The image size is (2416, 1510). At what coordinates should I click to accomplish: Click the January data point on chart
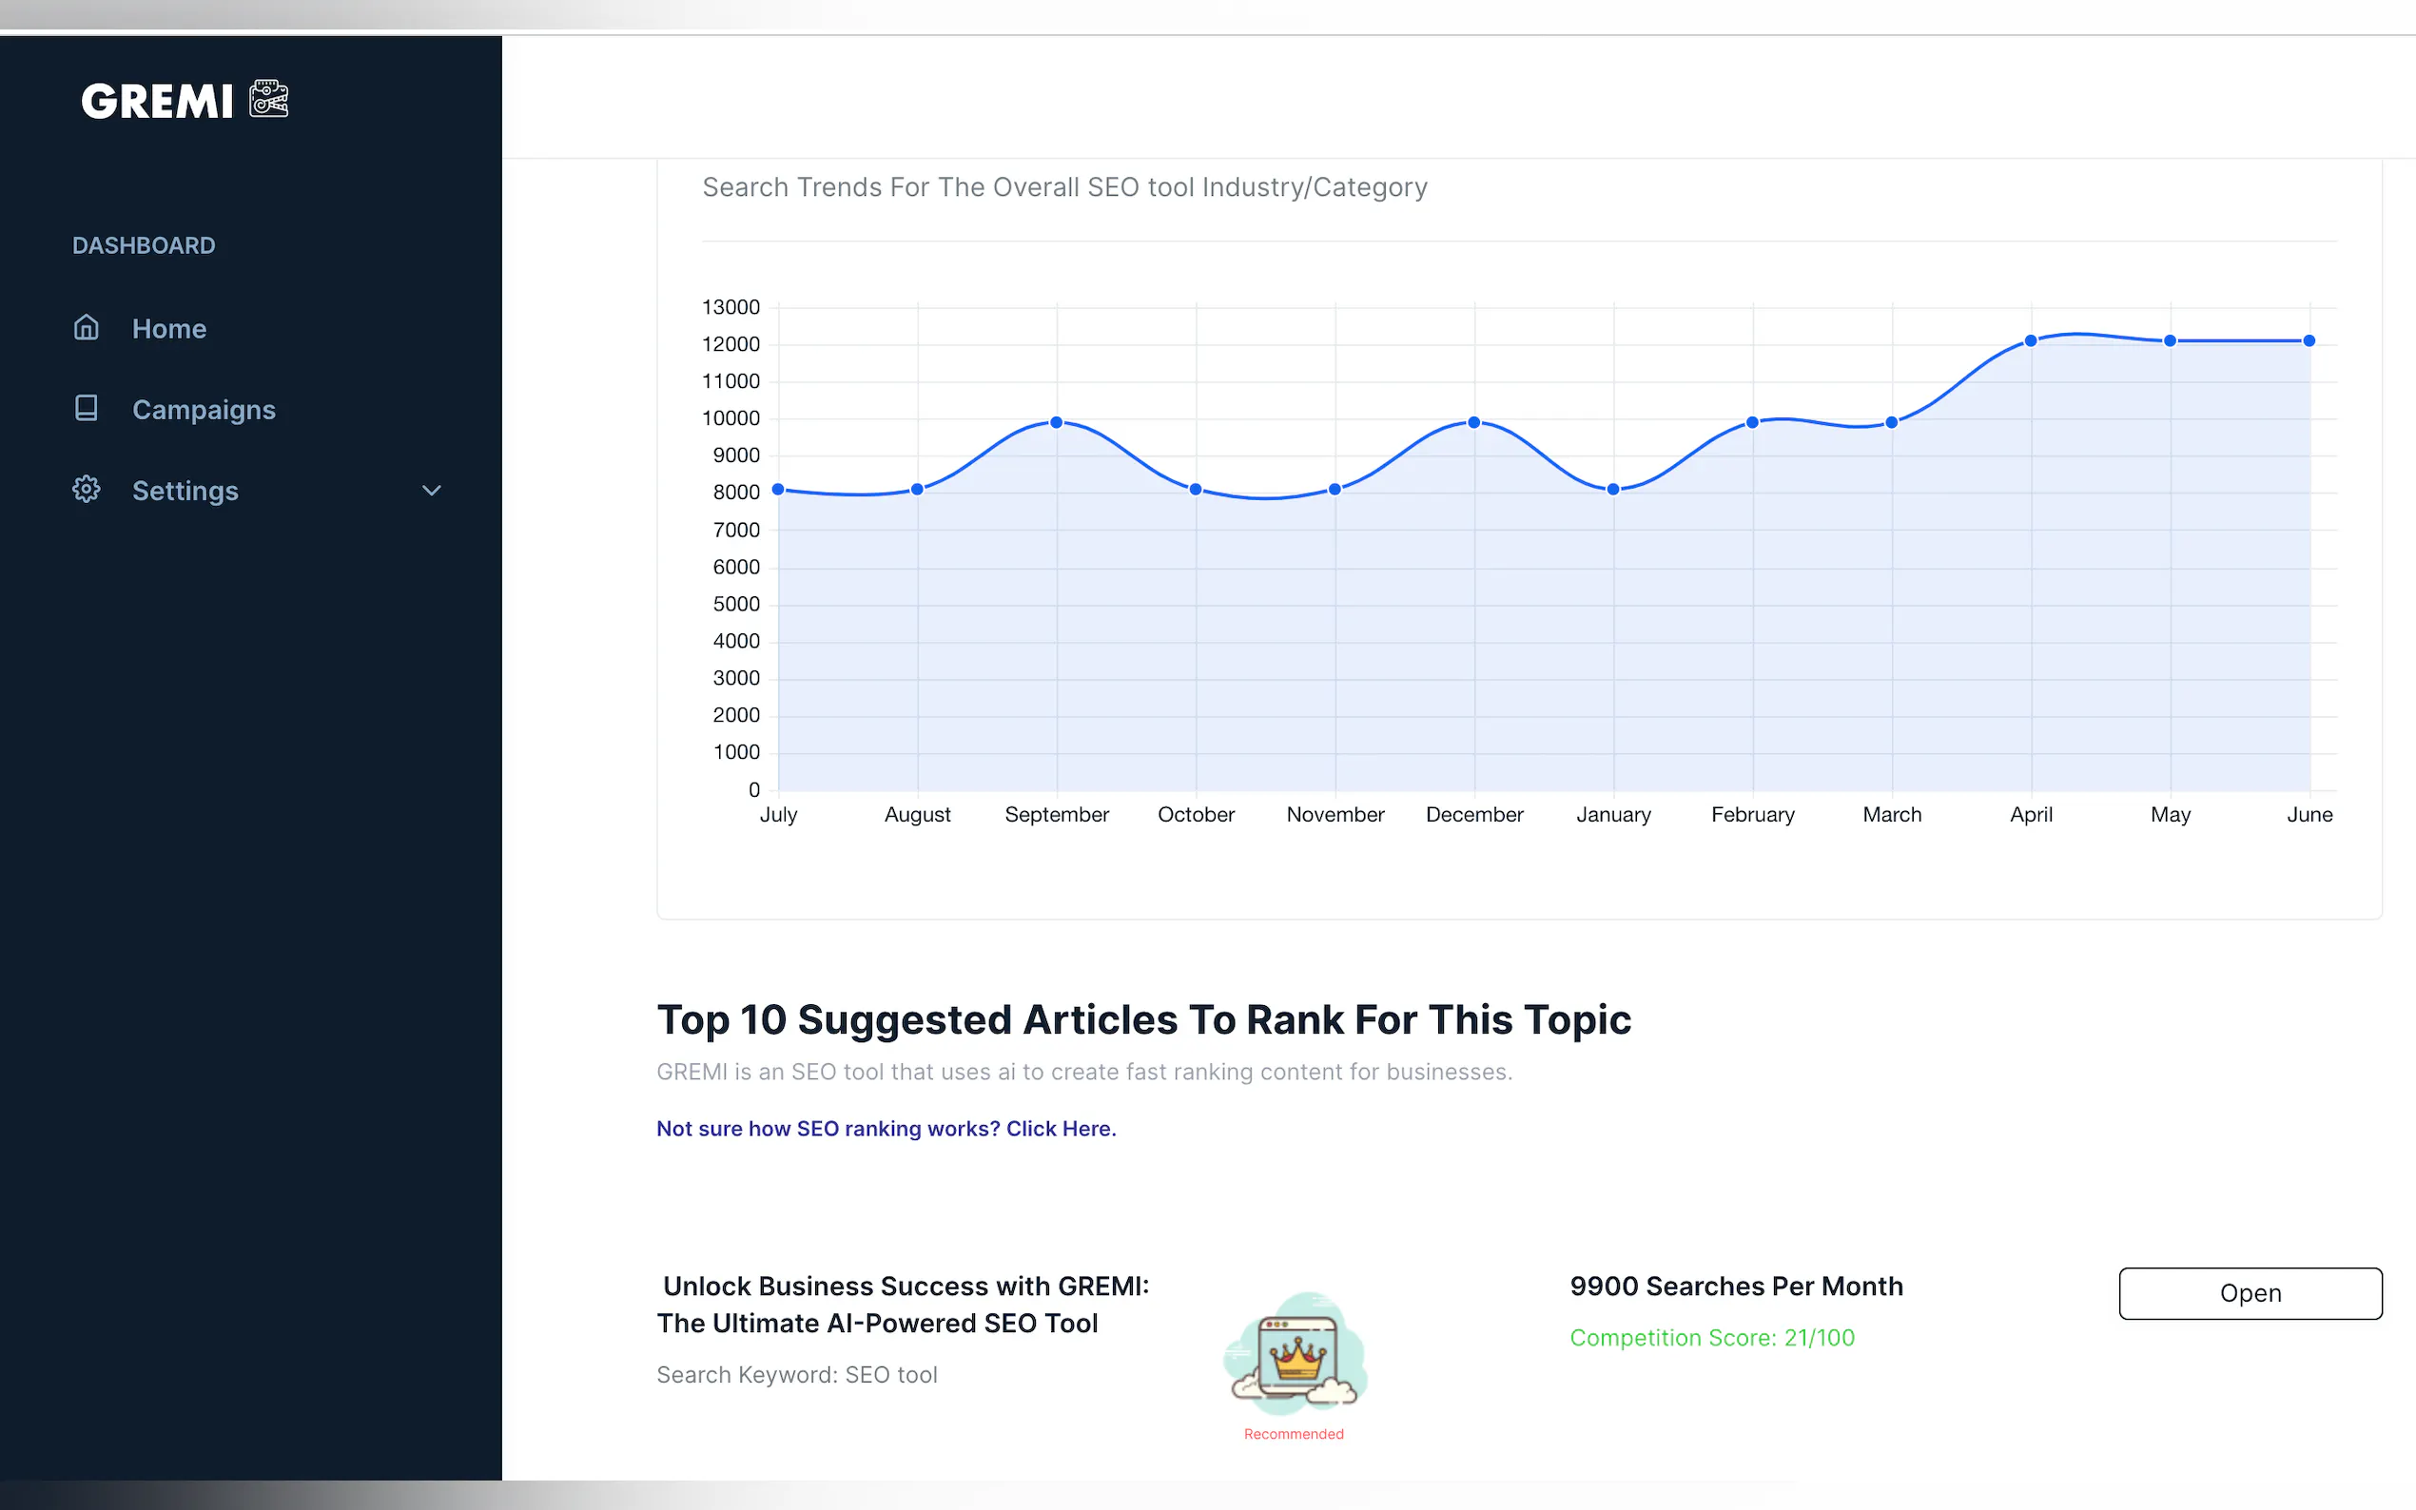click(1613, 490)
